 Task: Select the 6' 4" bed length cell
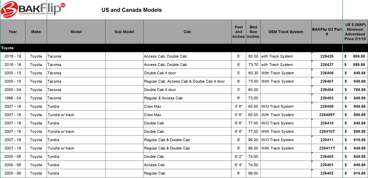coord(239,165)
